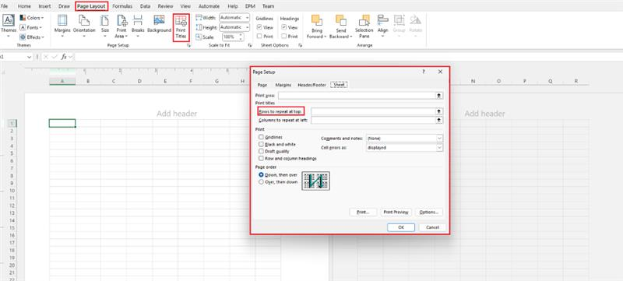623x281 pixels.
Task: Select Down, then over page order
Action: click(261, 174)
